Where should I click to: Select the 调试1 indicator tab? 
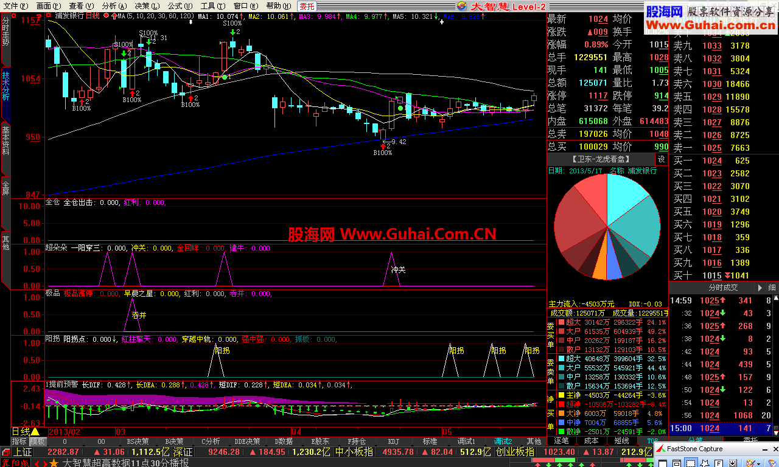[x=466, y=441]
